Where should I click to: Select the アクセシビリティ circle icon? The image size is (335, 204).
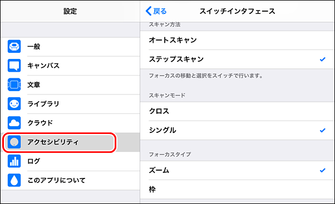[x=14, y=142]
